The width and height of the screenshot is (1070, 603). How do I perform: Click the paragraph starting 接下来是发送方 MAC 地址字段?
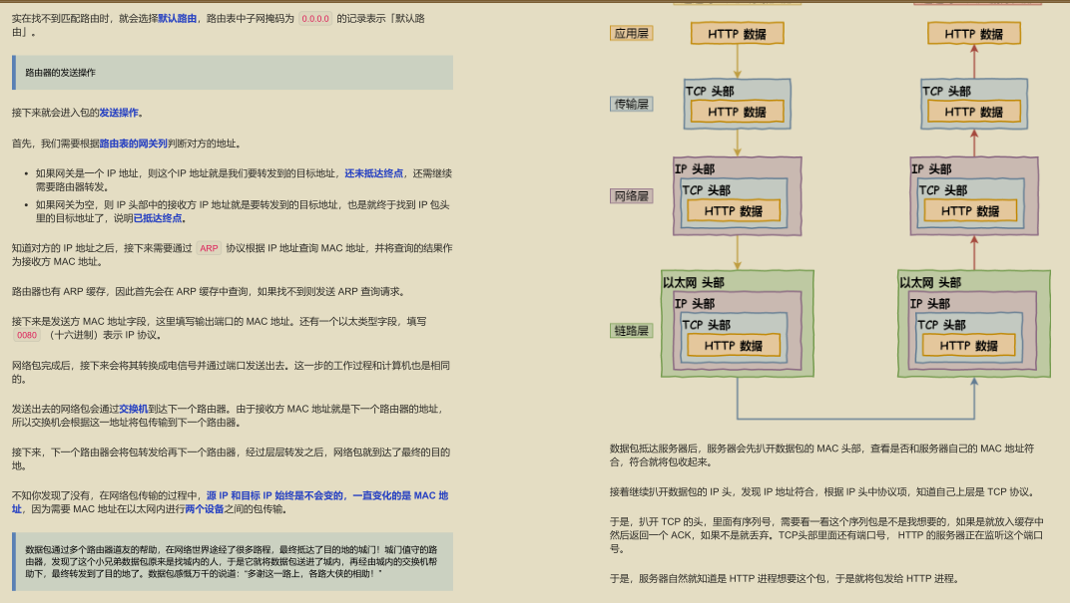220,329
